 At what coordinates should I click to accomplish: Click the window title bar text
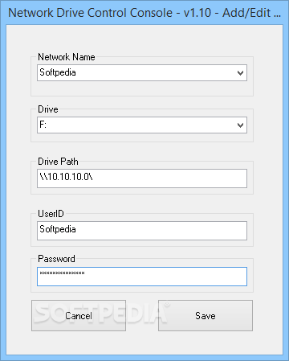(144, 13)
